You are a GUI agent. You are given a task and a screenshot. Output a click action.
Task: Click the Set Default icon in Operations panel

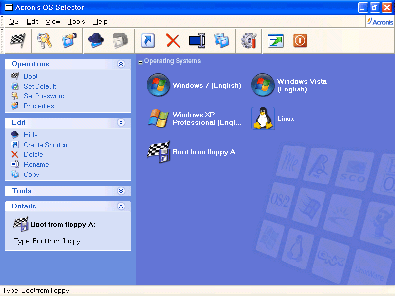pos(15,86)
